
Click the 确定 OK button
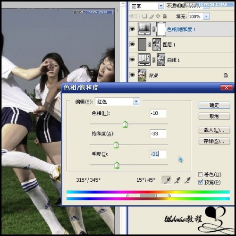click(214, 105)
